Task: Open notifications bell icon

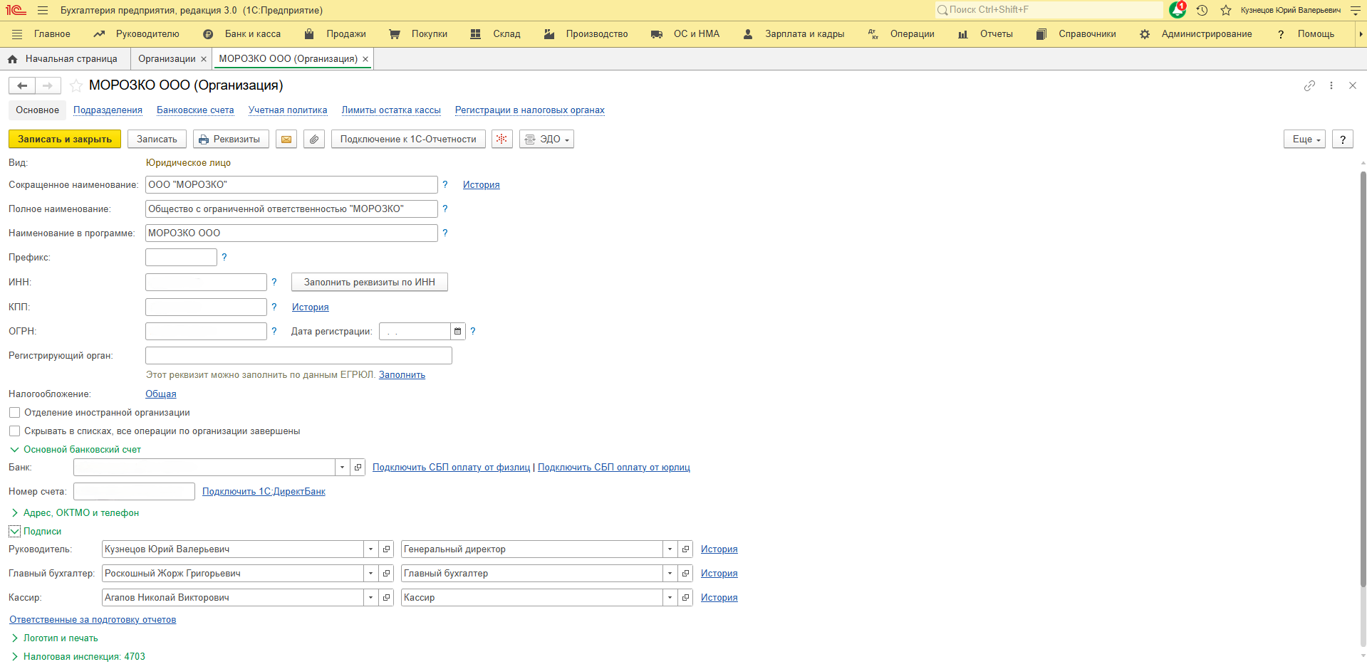Action: pos(1177,10)
